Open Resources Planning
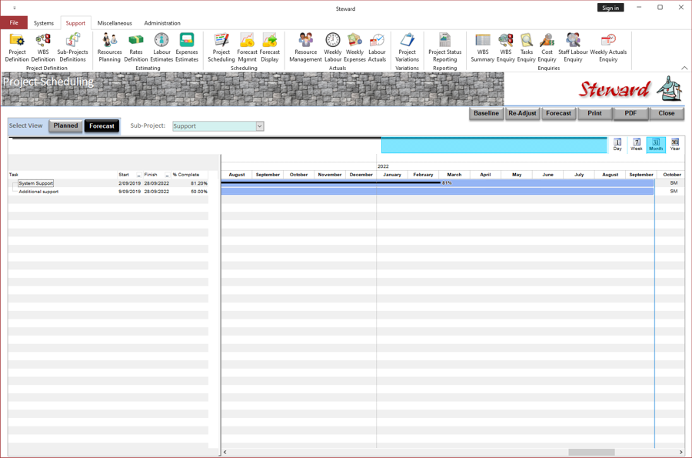The height and width of the screenshot is (458, 692). pyautogui.click(x=109, y=48)
